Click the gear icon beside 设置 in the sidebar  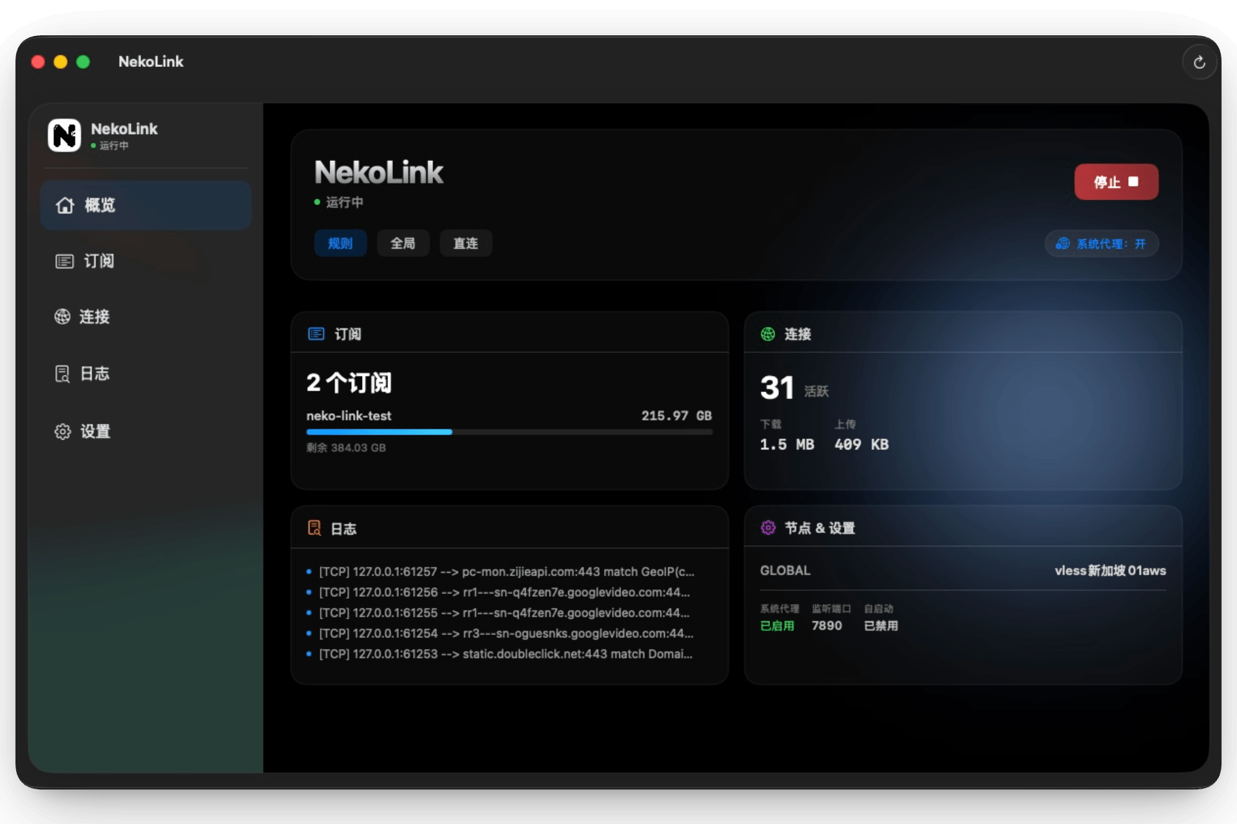pyautogui.click(x=62, y=431)
